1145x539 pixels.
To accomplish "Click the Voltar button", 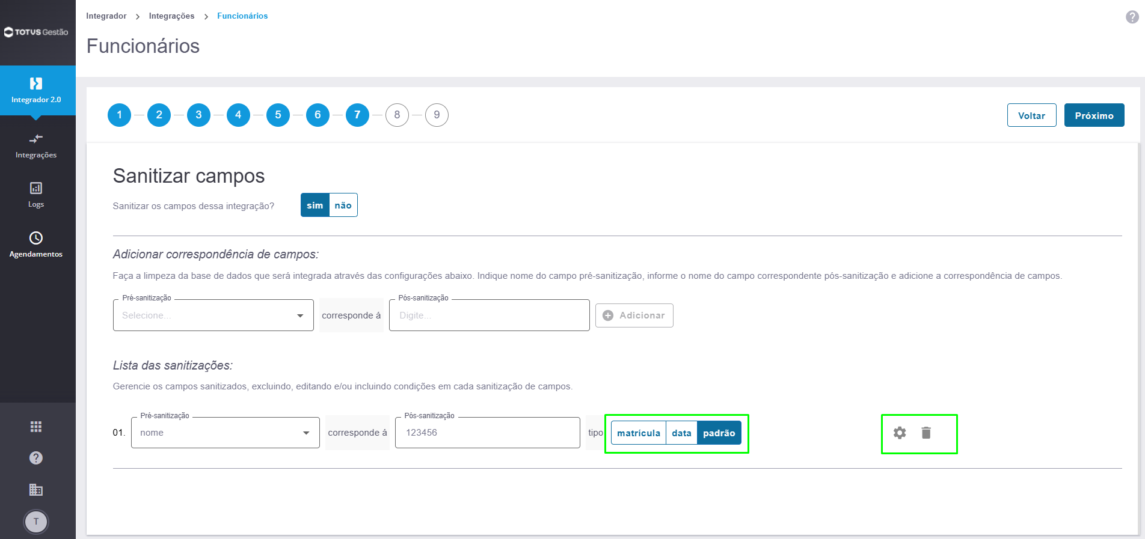I will (1032, 115).
